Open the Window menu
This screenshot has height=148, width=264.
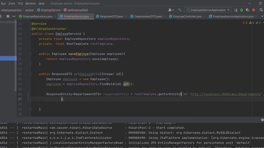pos(31,3)
